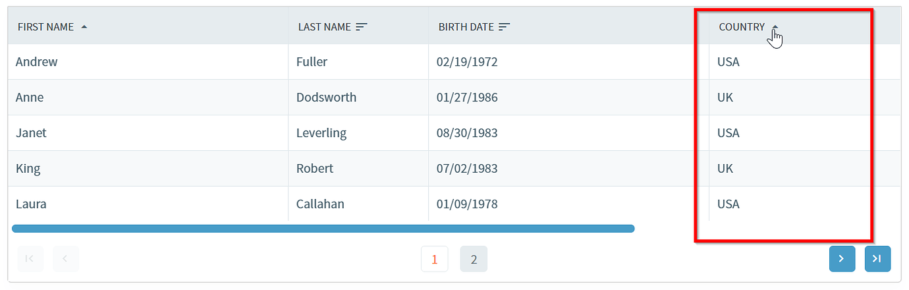Click the Birth Date sort icon
Screen dimensions: 909x290
tap(505, 27)
